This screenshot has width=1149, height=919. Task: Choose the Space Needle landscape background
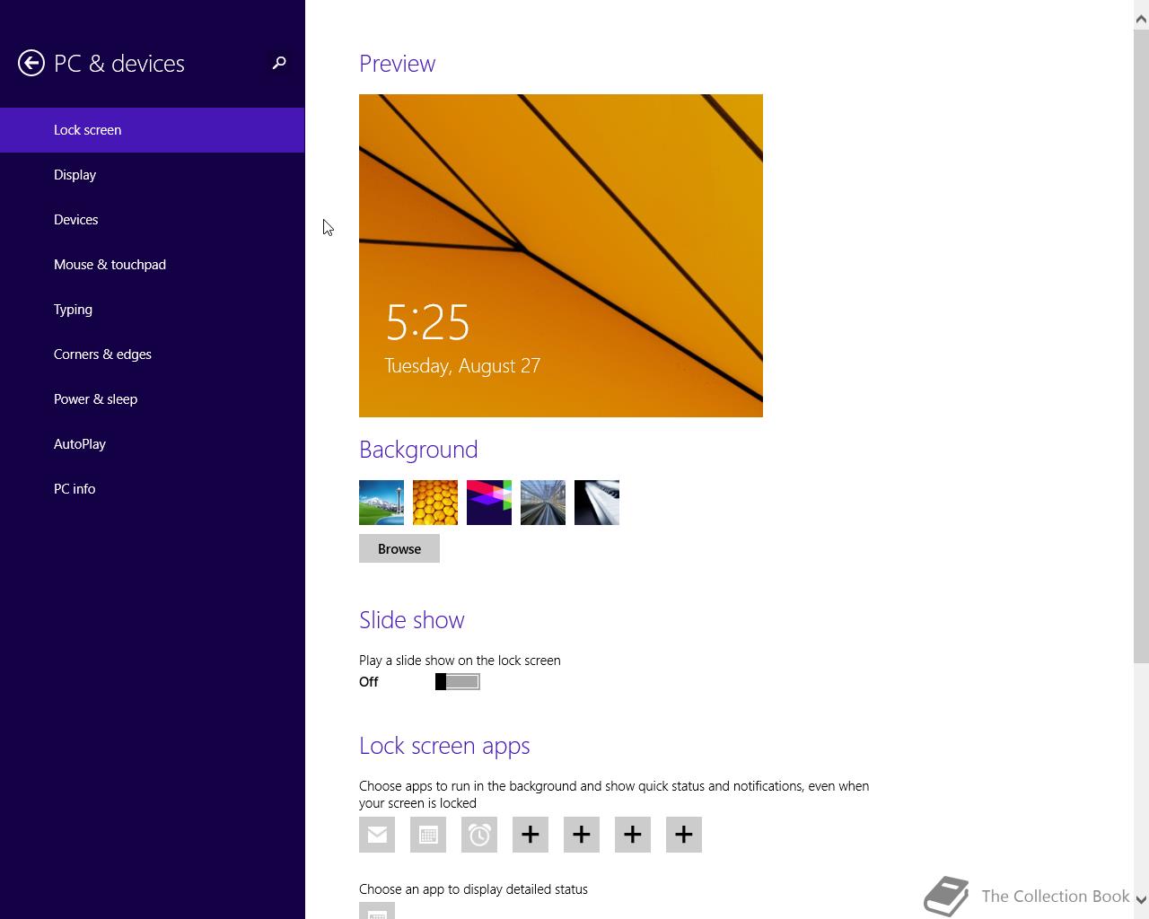point(382,503)
